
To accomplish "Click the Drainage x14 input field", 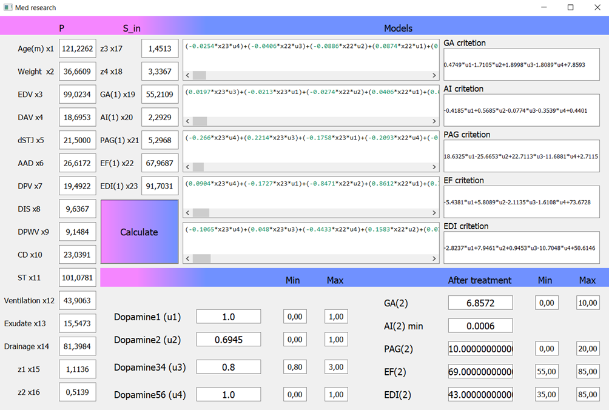I will click(77, 345).
